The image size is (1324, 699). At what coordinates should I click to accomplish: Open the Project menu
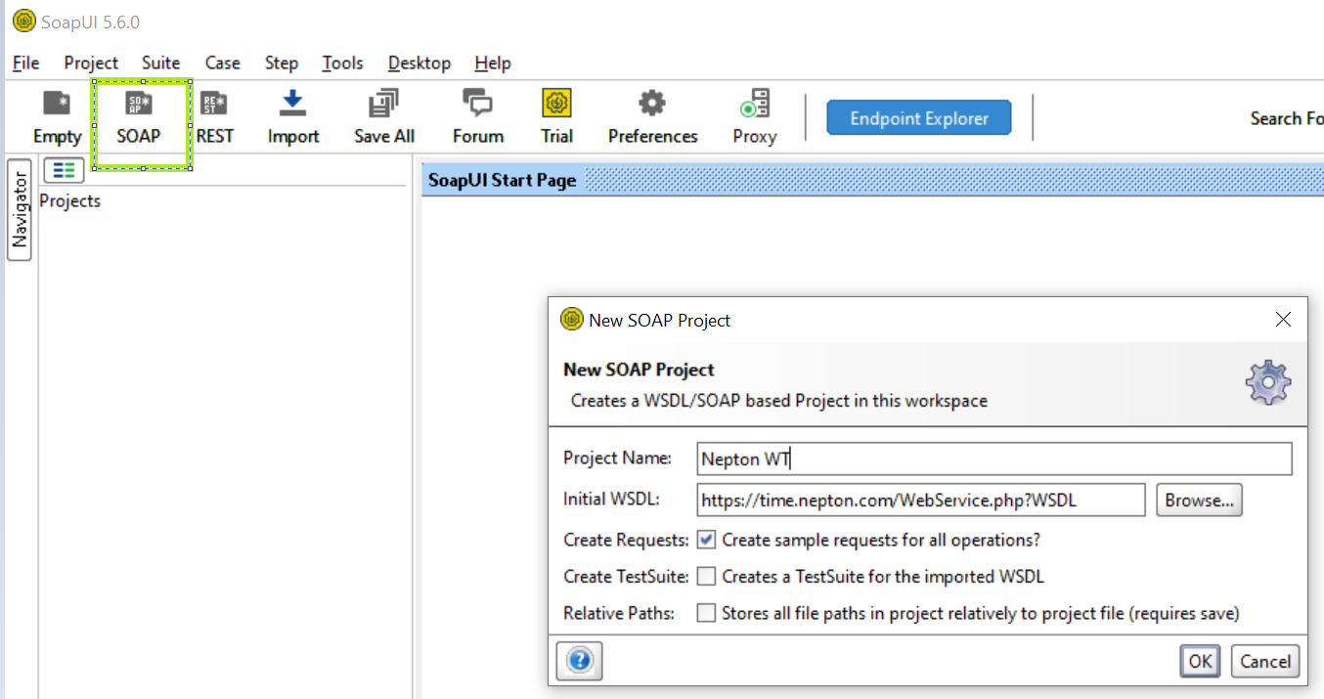tap(91, 63)
